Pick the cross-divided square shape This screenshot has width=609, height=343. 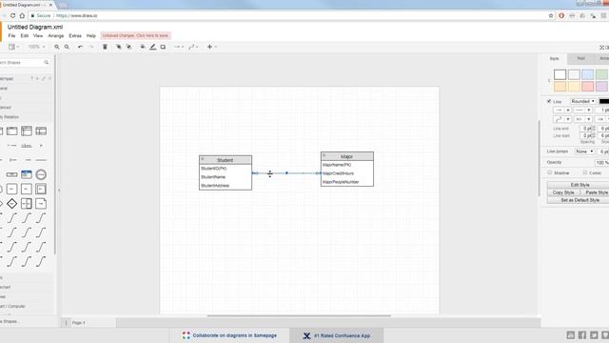[27, 203]
